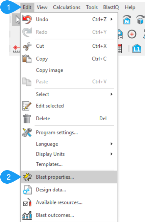The width and height of the screenshot is (145, 222).
Task: Expand the Undo history submenu arrow
Action: [112, 19]
